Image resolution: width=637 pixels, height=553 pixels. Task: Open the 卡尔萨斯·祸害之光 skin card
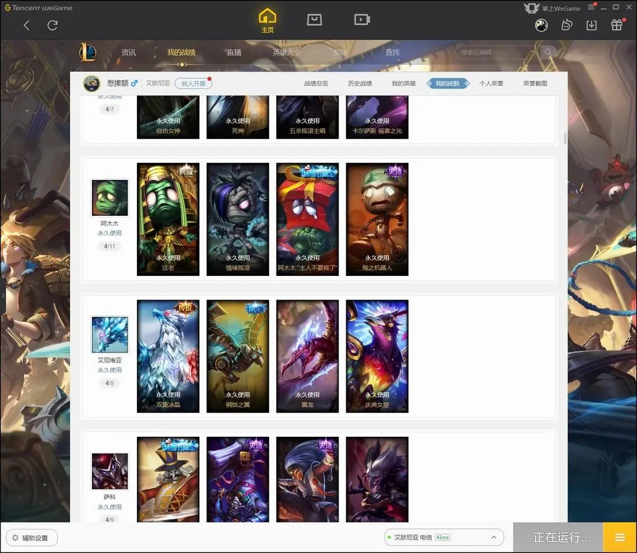click(x=377, y=117)
